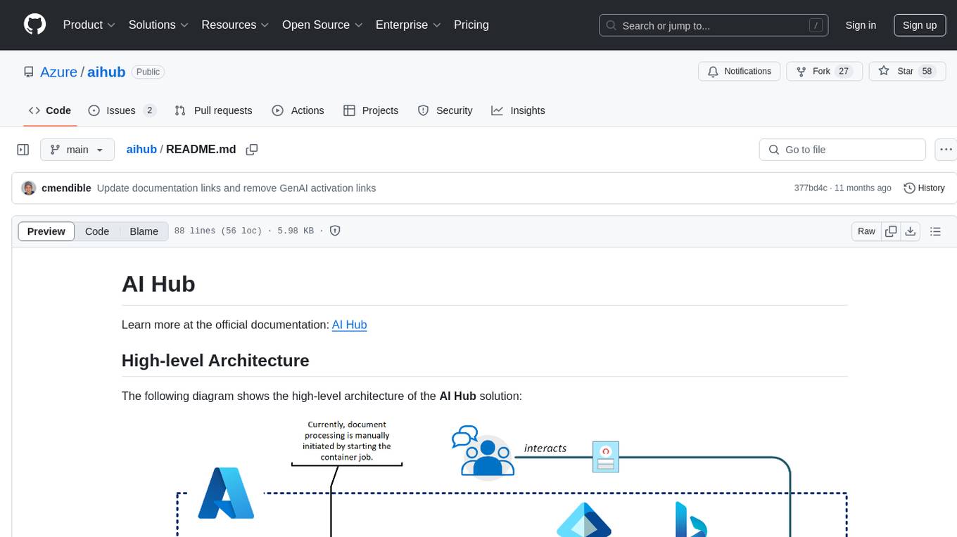
Task: Copy the README.md file path
Action: tap(252, 149)
